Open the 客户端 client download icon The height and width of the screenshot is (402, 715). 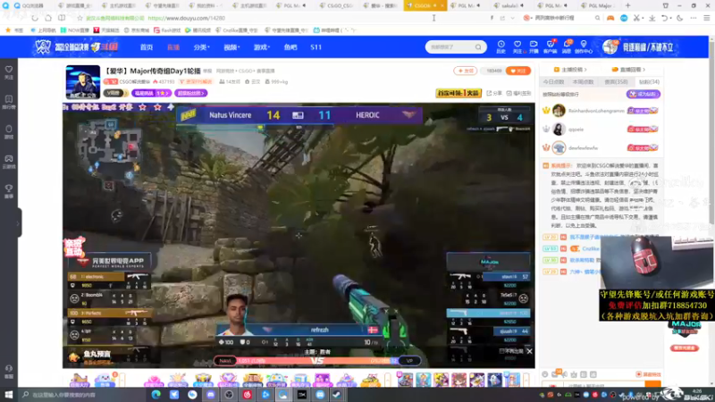[x=551, y=46]
